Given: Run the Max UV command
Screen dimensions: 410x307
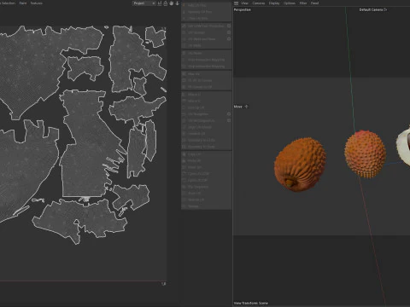Looking at the screenshot, I should tap(207, 74).
